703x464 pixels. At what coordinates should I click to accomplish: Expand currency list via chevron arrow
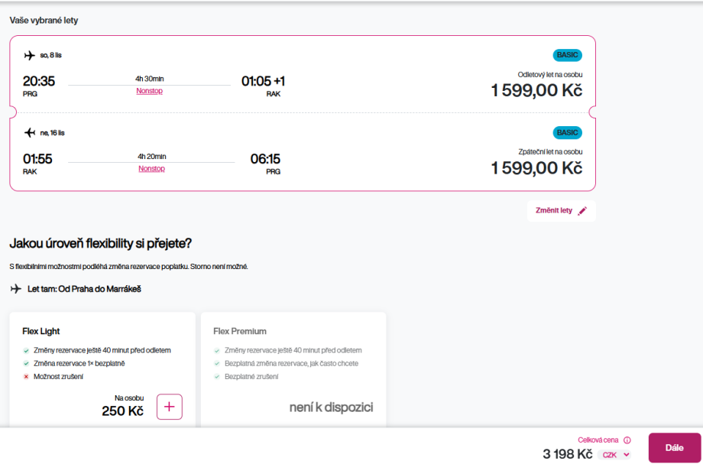tap(627, 455)
